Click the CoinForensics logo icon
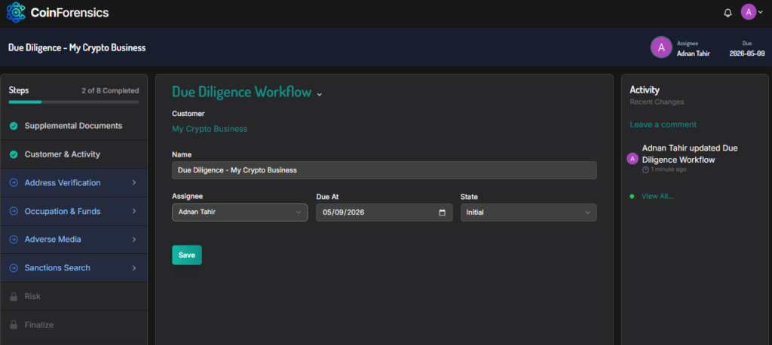Screen dimensions: 772x345 coord(15,12)
